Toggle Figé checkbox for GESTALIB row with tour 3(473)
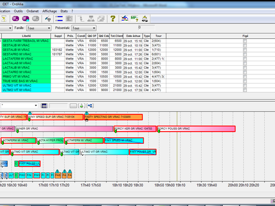The height and width of the screenshot is (206, 275). (245, 45)
